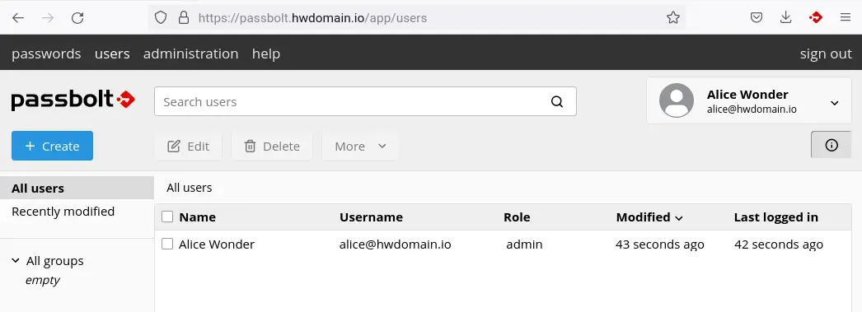Toggle the info details panel icon
The height and width of the screenshot is (312, 862).
pyautogui.click(x=832, y=145)
